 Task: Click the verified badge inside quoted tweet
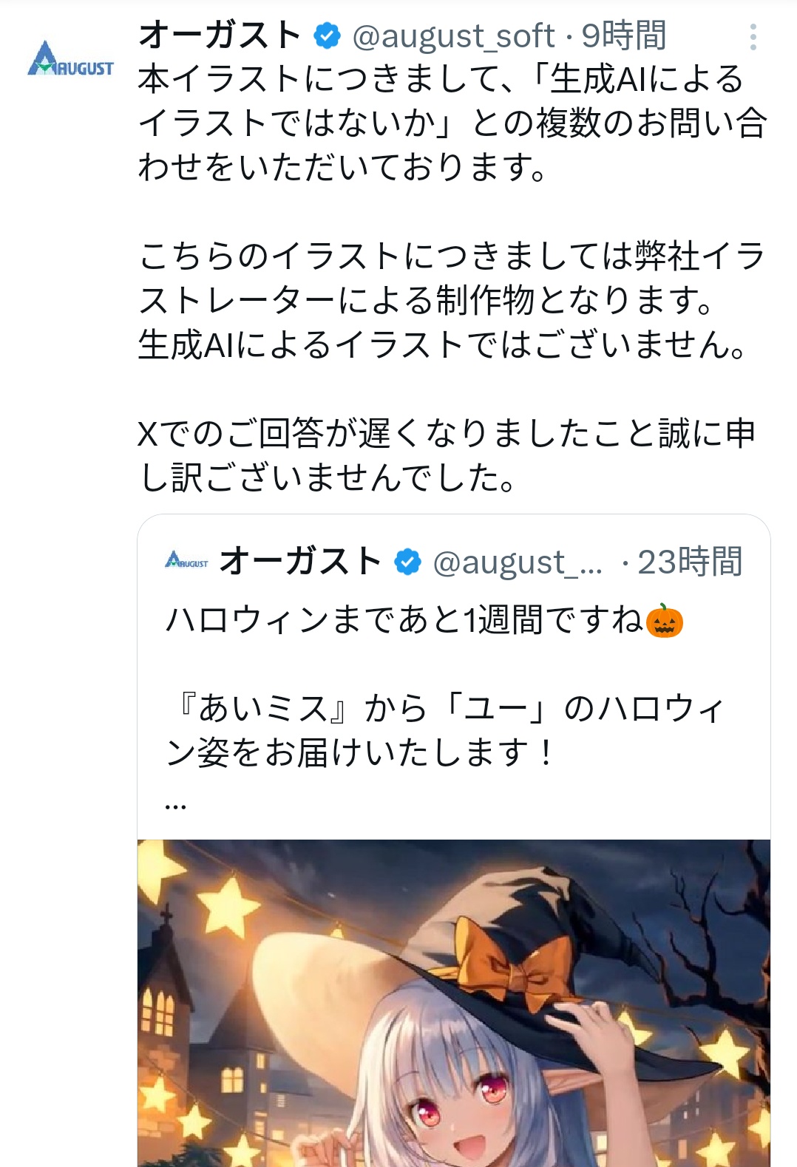(407, 562)
